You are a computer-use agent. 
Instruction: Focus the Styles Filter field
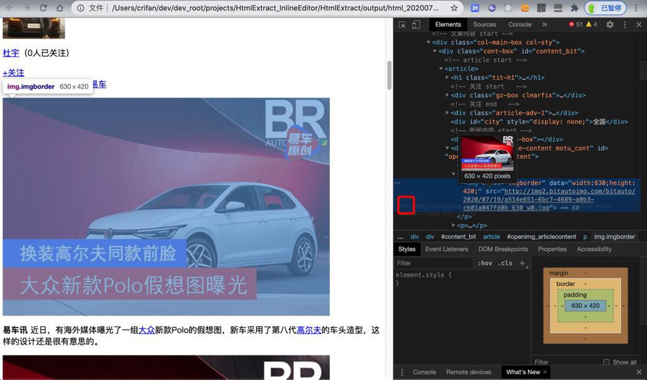point(432,263)
